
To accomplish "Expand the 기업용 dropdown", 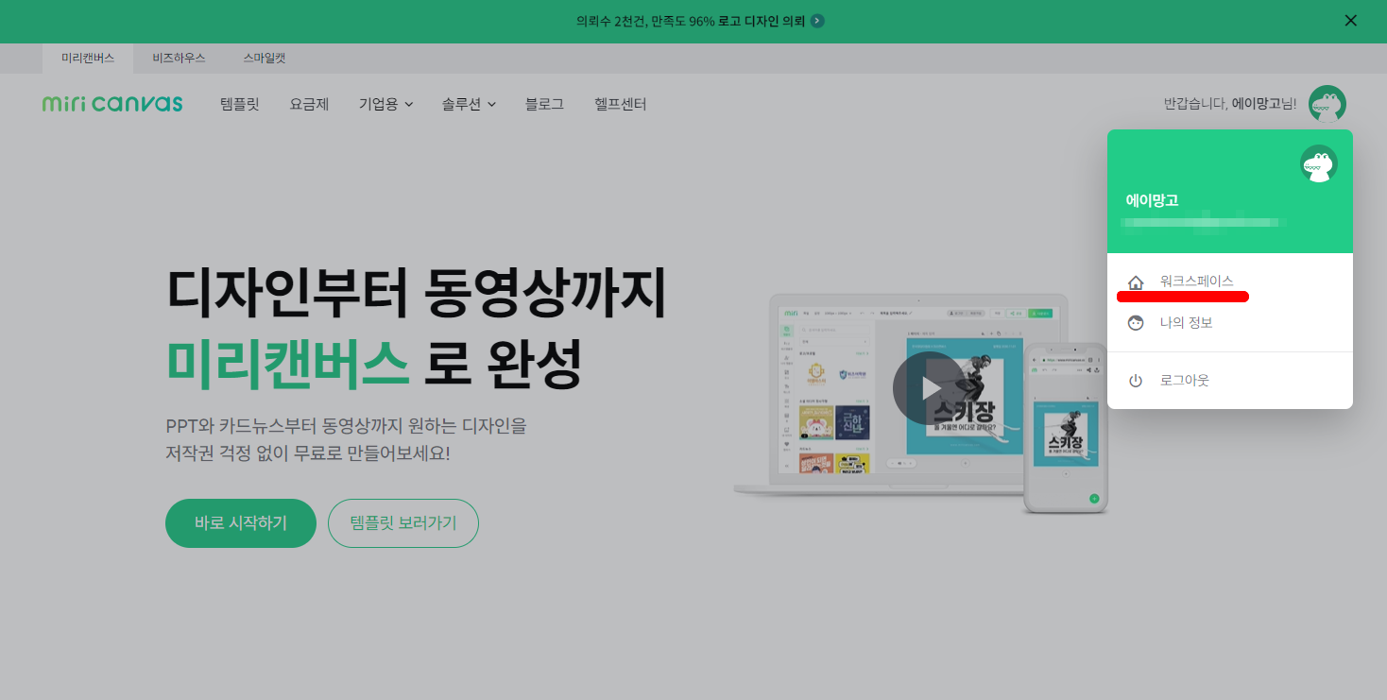I will pos(385,104).
